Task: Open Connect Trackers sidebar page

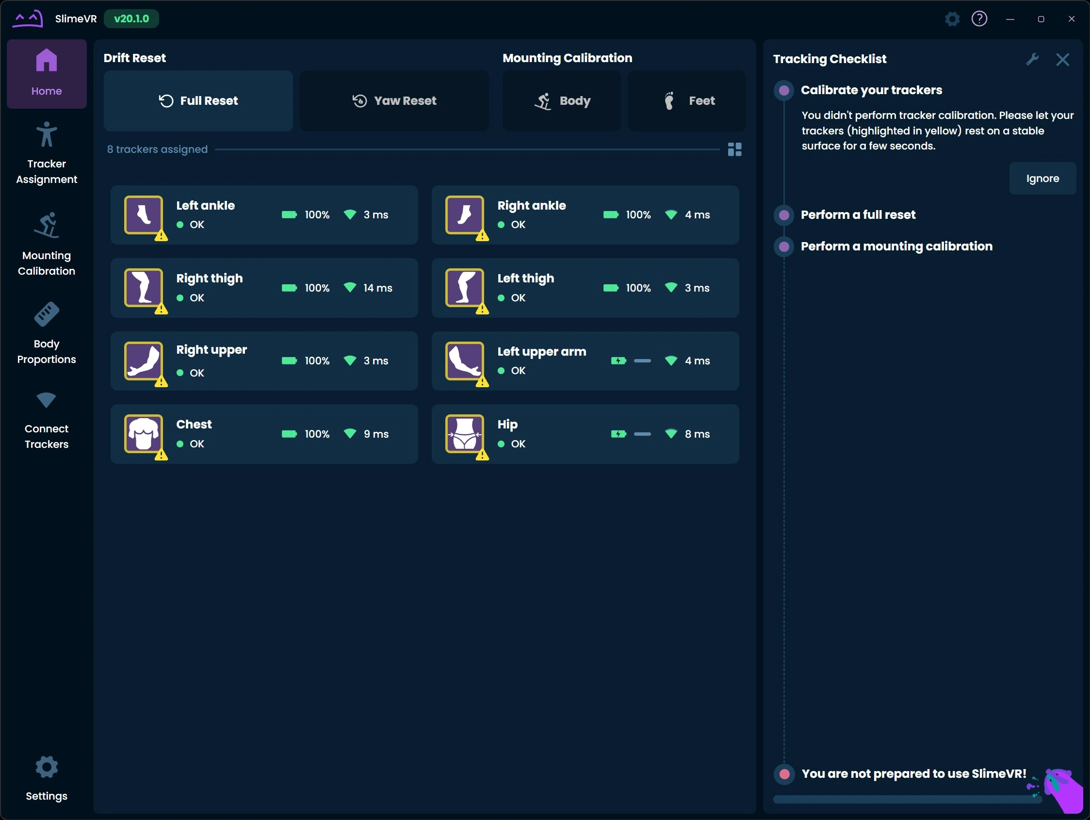Action: [47, 421]
